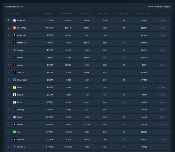Open the Phantom builder name
175x152 pixels.
(21, 20)
